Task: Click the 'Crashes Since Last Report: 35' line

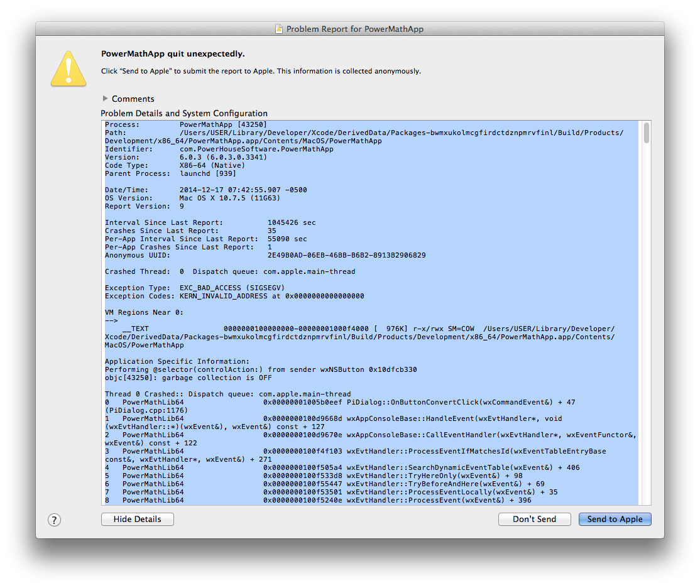Action: click(190, 231)
